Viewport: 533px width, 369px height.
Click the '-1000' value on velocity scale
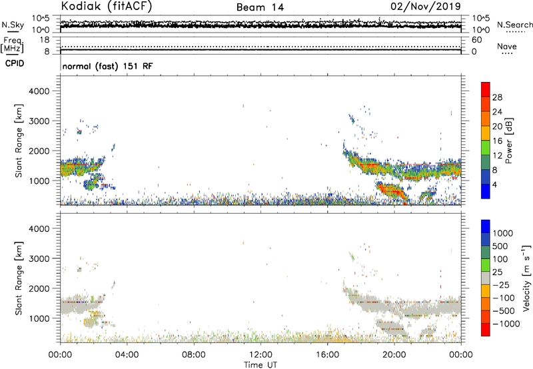(x=506, y=324)
